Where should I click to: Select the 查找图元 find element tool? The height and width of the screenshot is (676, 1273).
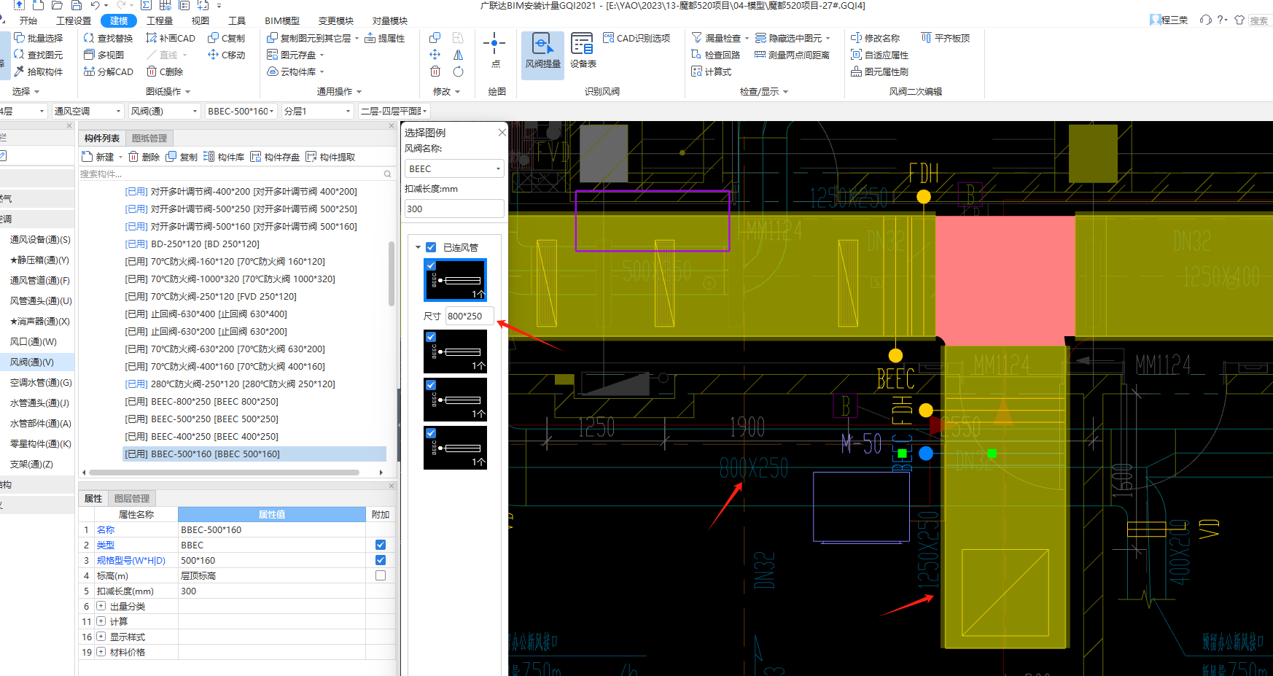pyautogui.click(x=39, y=55)
